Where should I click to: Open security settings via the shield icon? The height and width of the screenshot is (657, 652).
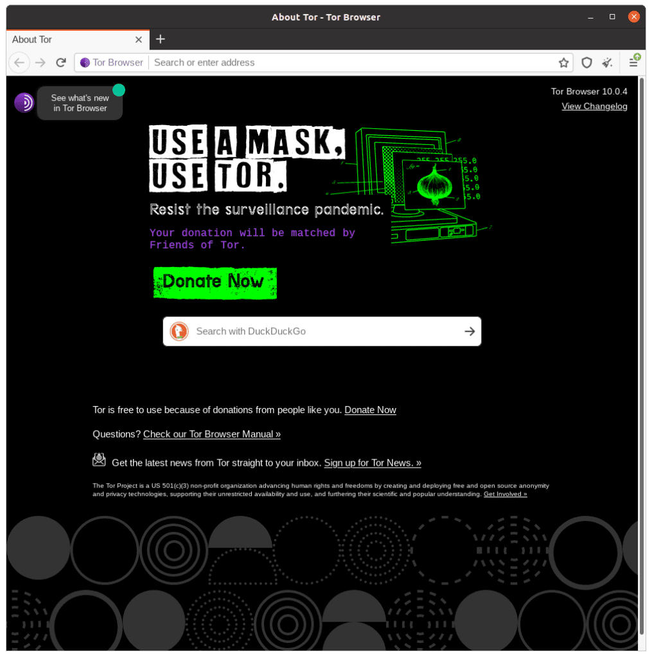click(x=586, y=62)
